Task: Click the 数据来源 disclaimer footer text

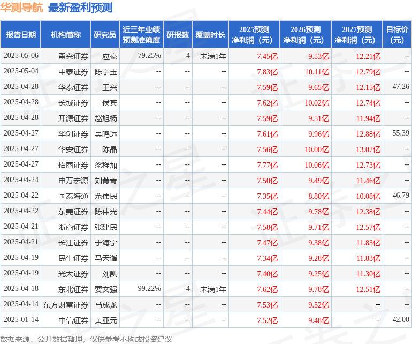Action: point(86,339)
